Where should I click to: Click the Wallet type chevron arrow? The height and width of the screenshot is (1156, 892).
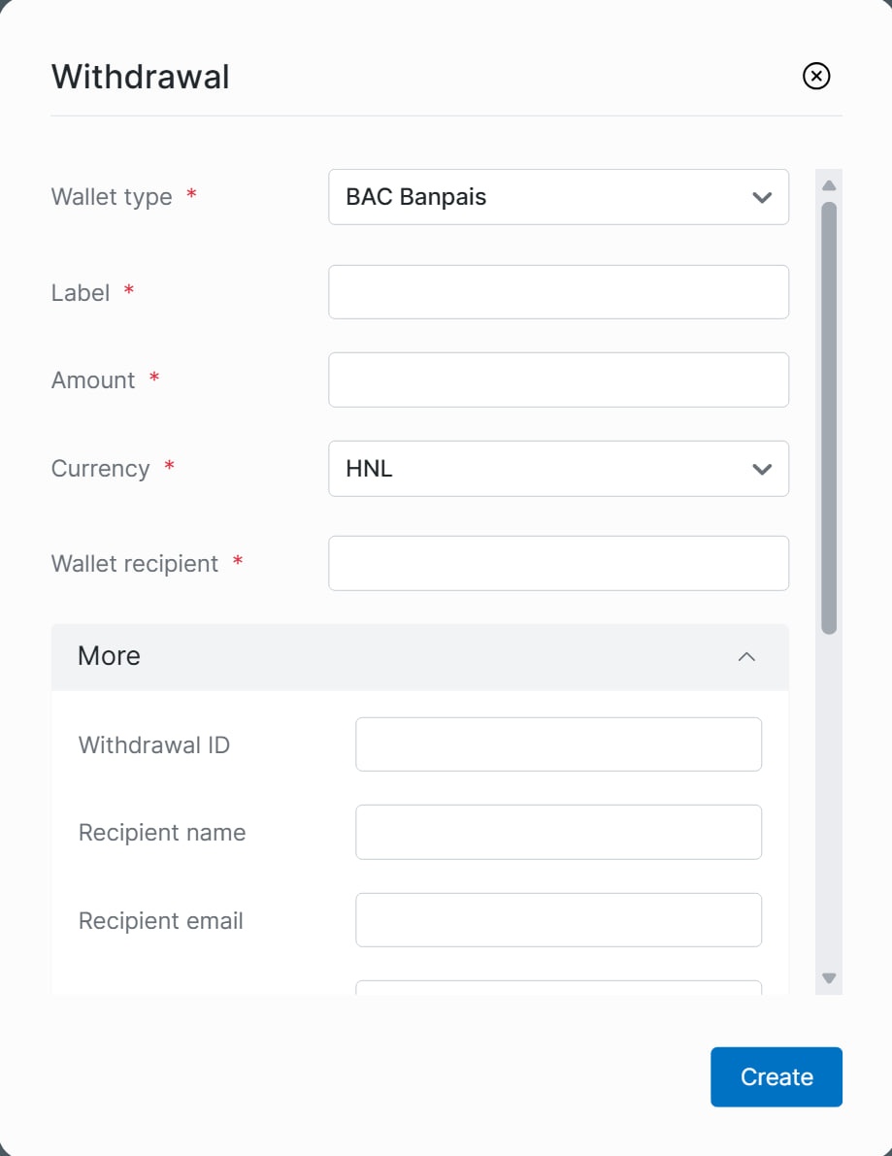pyautogui.click(x=762, y=197)
